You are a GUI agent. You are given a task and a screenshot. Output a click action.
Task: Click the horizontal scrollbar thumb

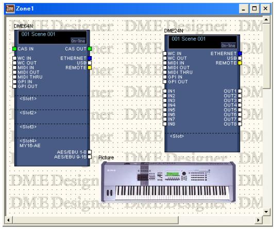(x=95, y=220)
